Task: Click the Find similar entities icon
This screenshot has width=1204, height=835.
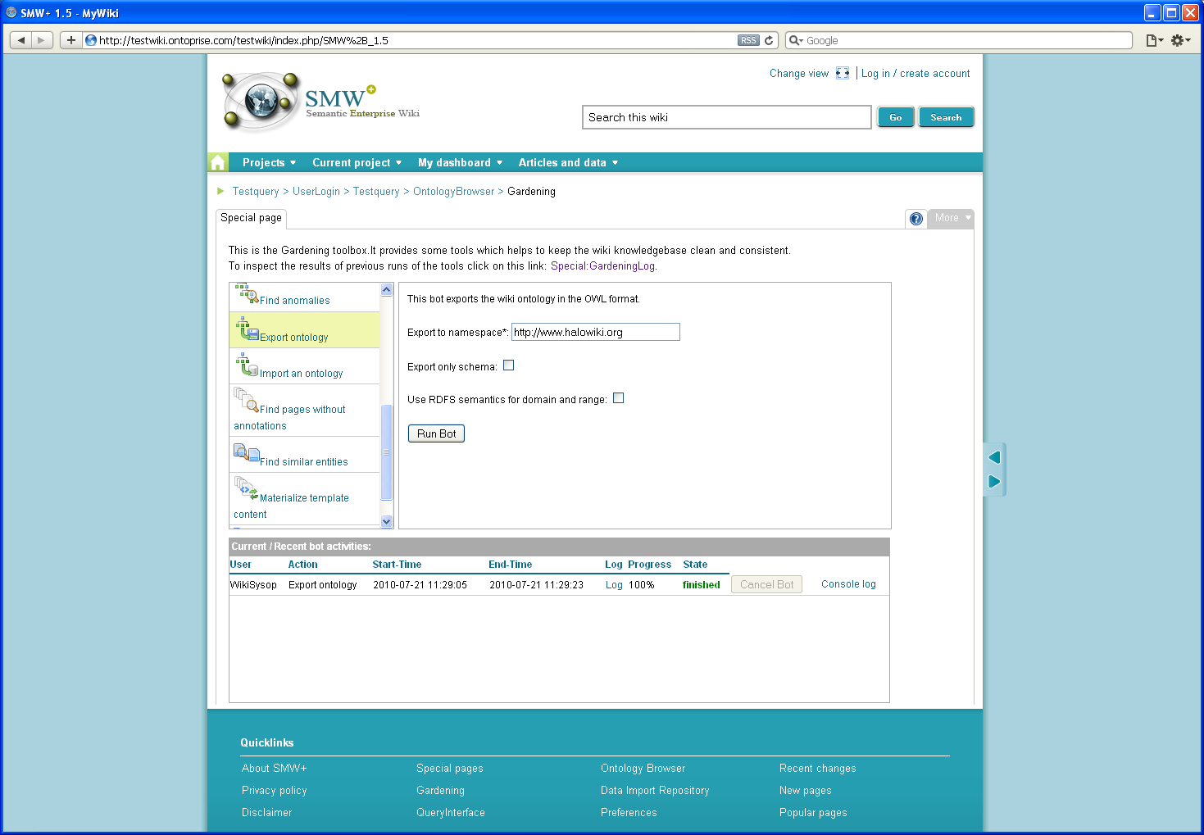Action: [247, 453]
